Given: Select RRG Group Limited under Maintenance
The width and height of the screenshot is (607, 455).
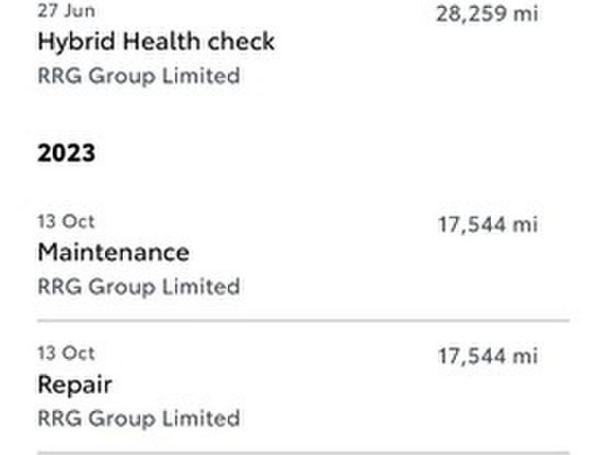Looking at the screenshot, I should [138, 286].
